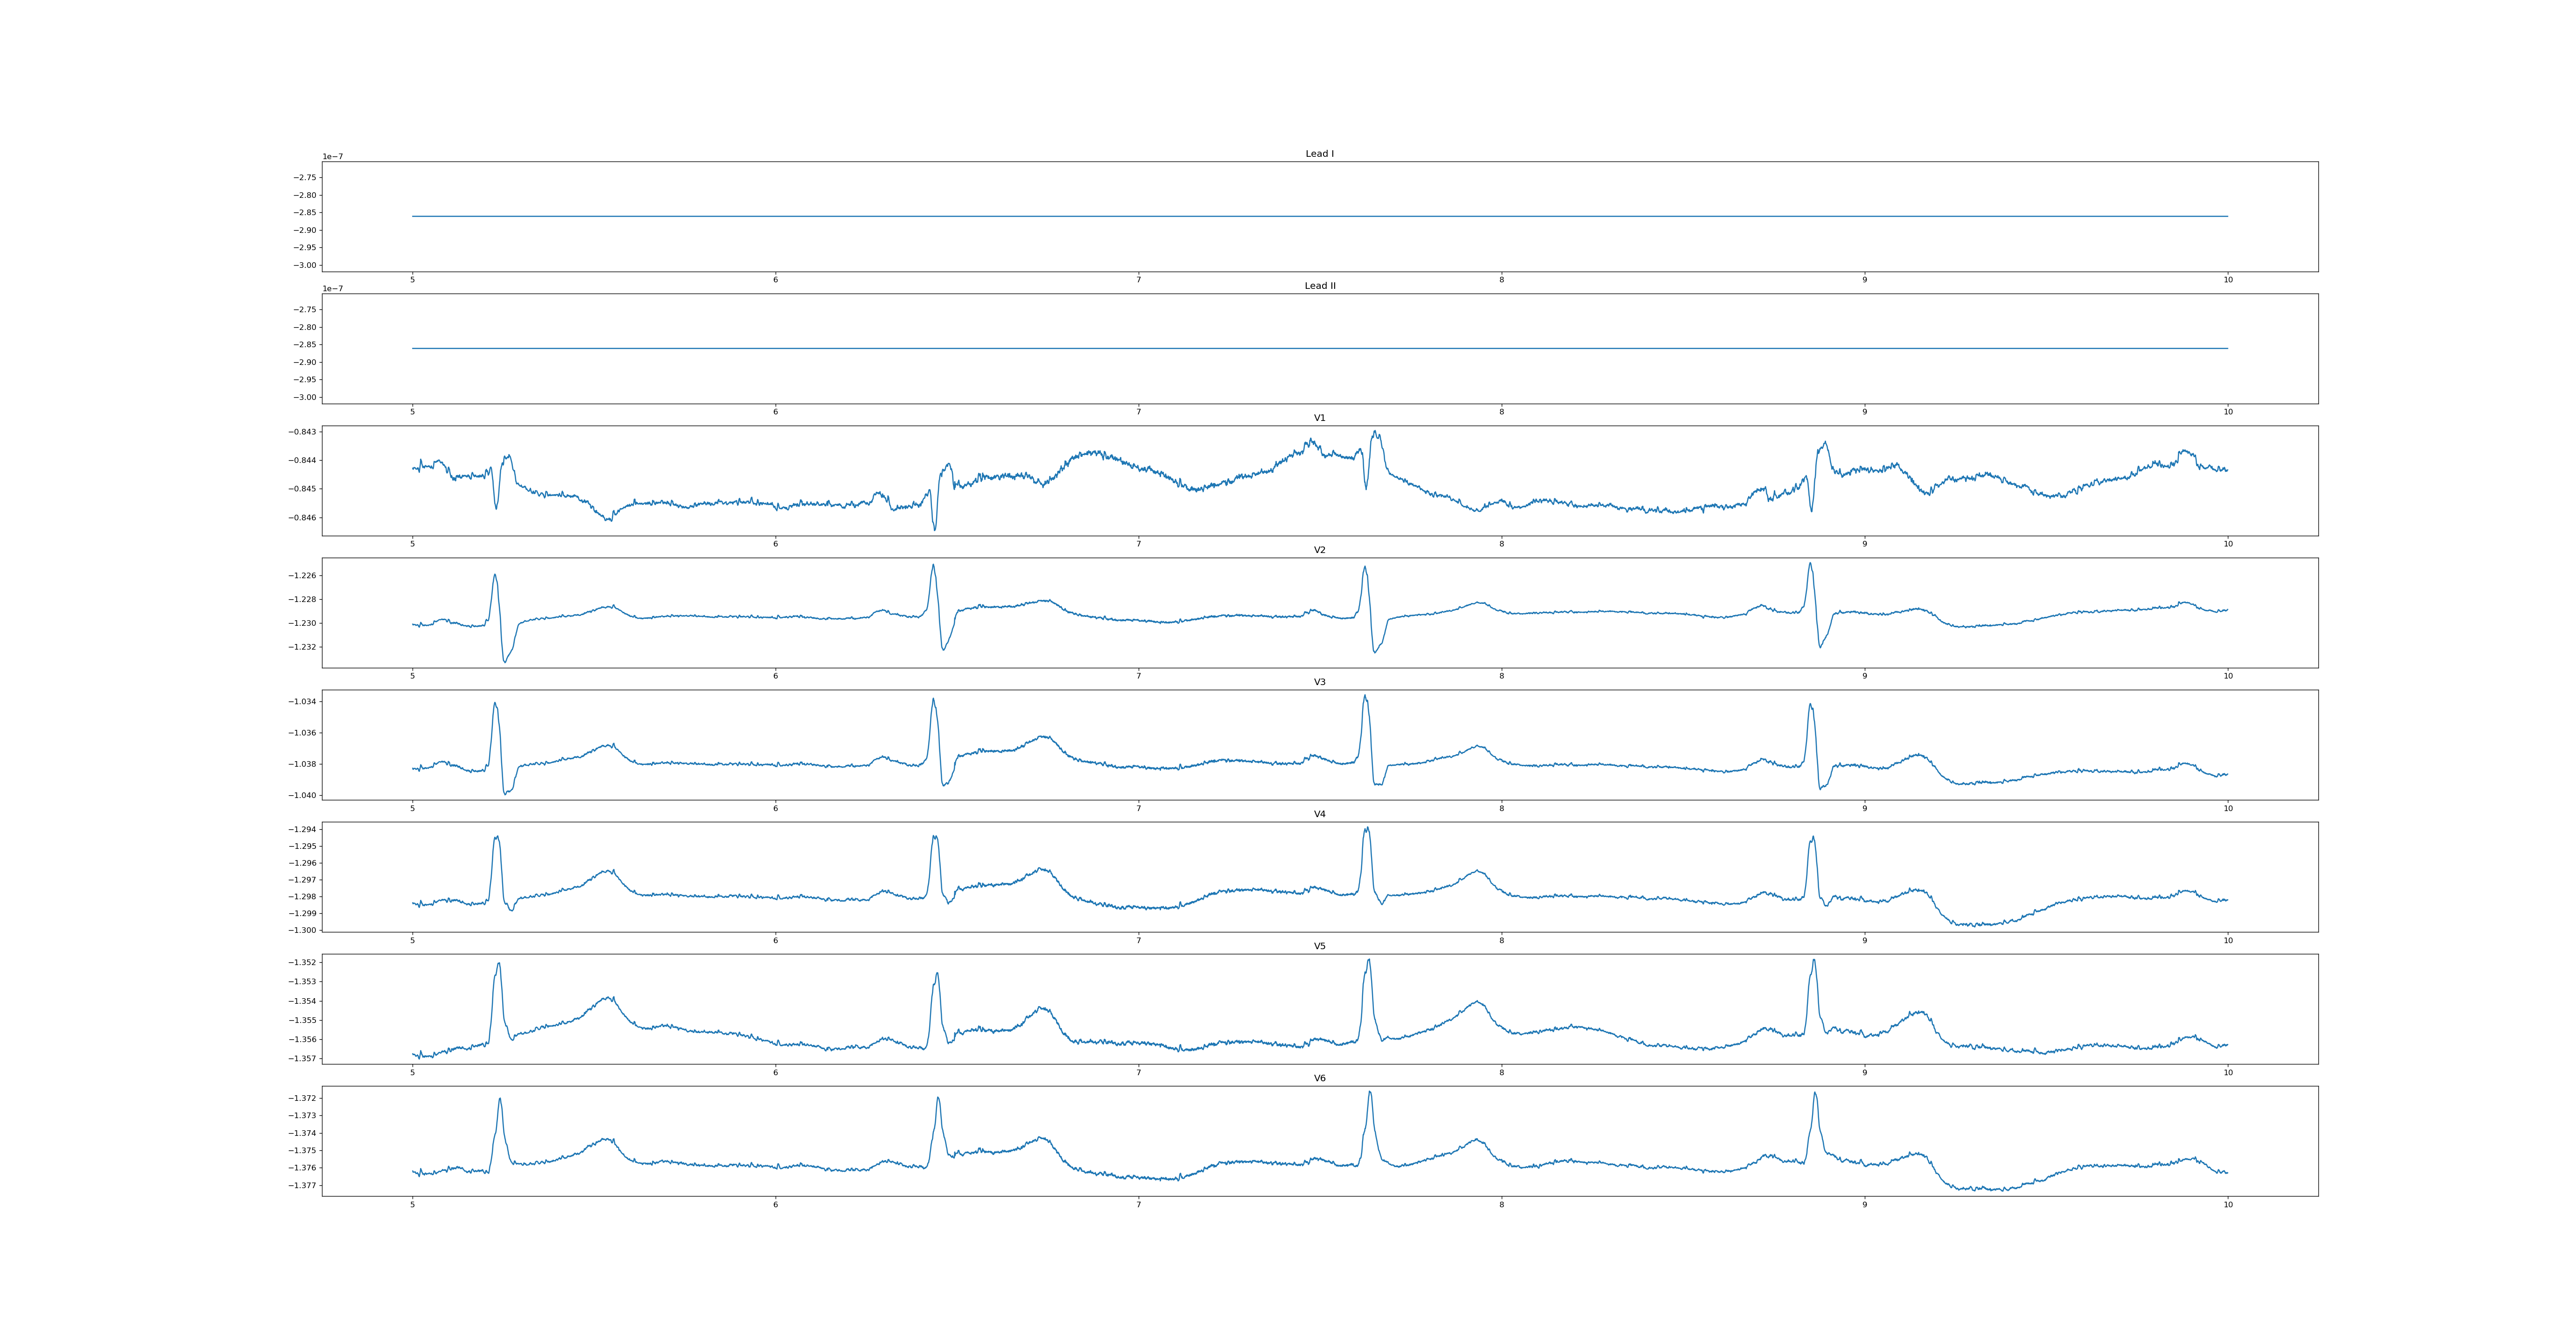Click the first QRS peak in V2 plot

coord(495,575)
